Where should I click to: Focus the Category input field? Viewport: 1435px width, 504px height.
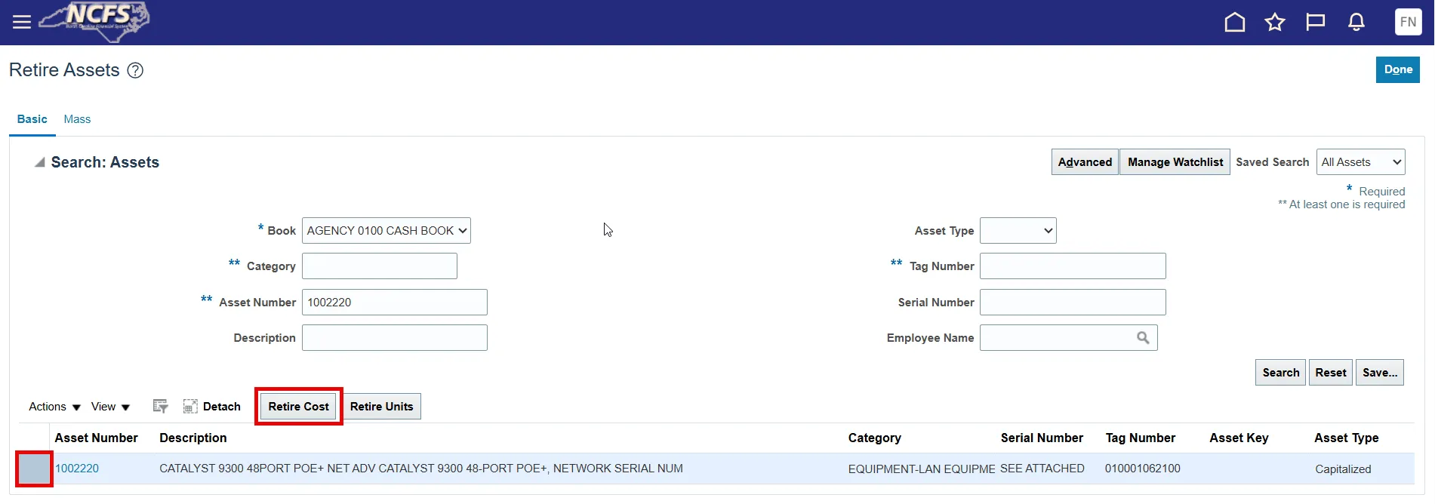(x=380, y=266)
